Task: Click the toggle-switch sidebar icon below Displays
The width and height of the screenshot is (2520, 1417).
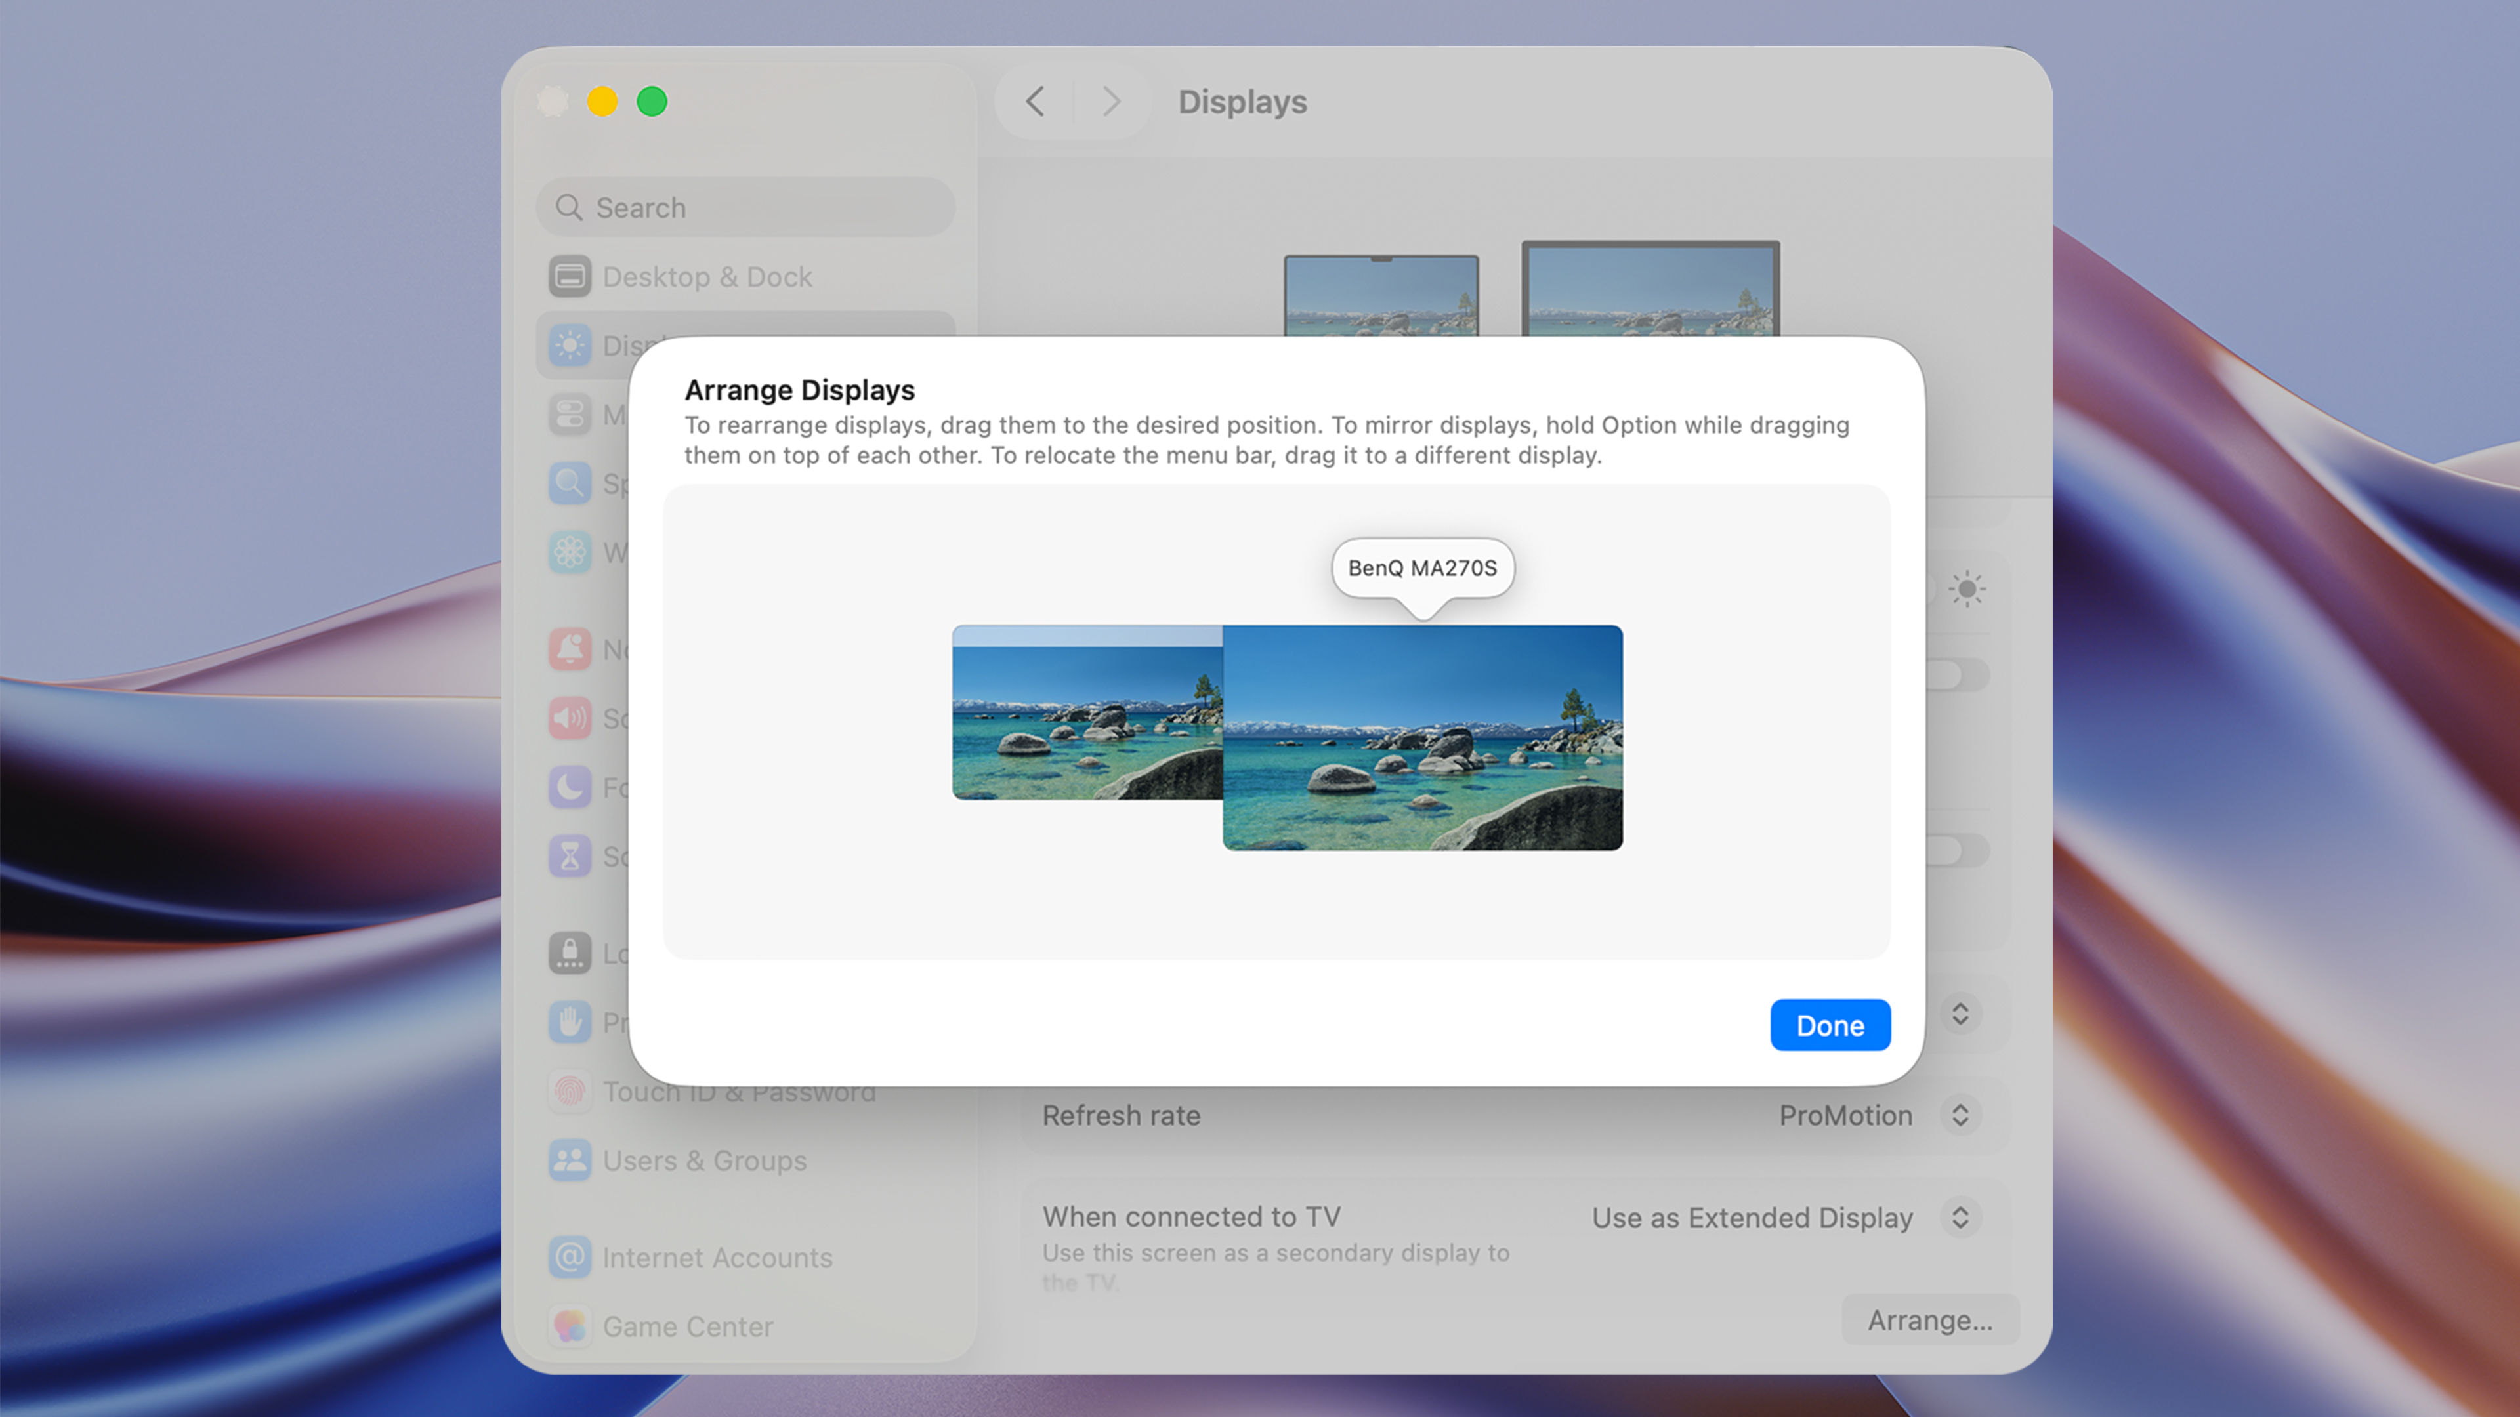Action: coord(570,415)
